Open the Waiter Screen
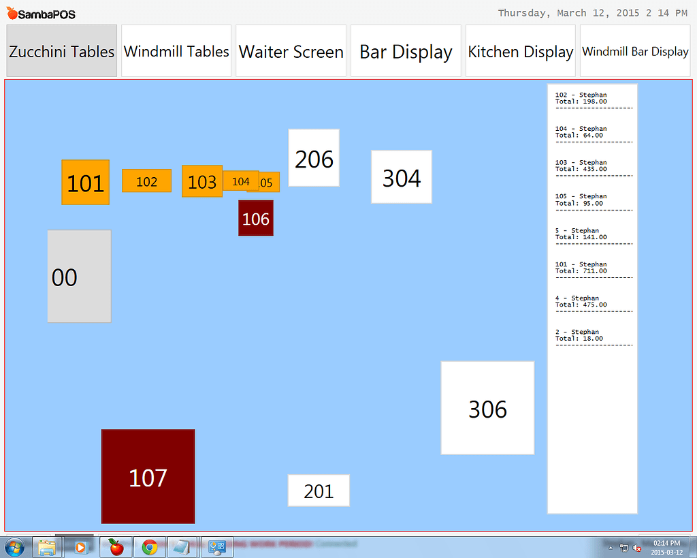 tap(291, 51)
